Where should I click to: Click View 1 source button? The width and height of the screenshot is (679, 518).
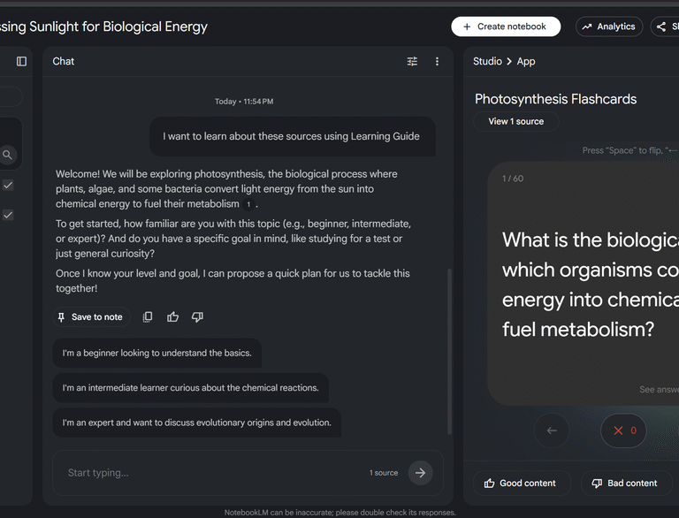pyautogui.click(x=515, y=121)
